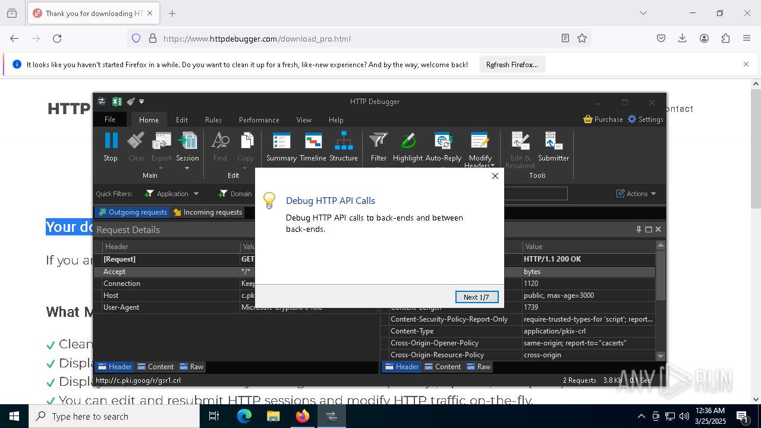Click the Refresh Firefox button
The width and height of the screenshot is (761, 428).
pos(512,64)
